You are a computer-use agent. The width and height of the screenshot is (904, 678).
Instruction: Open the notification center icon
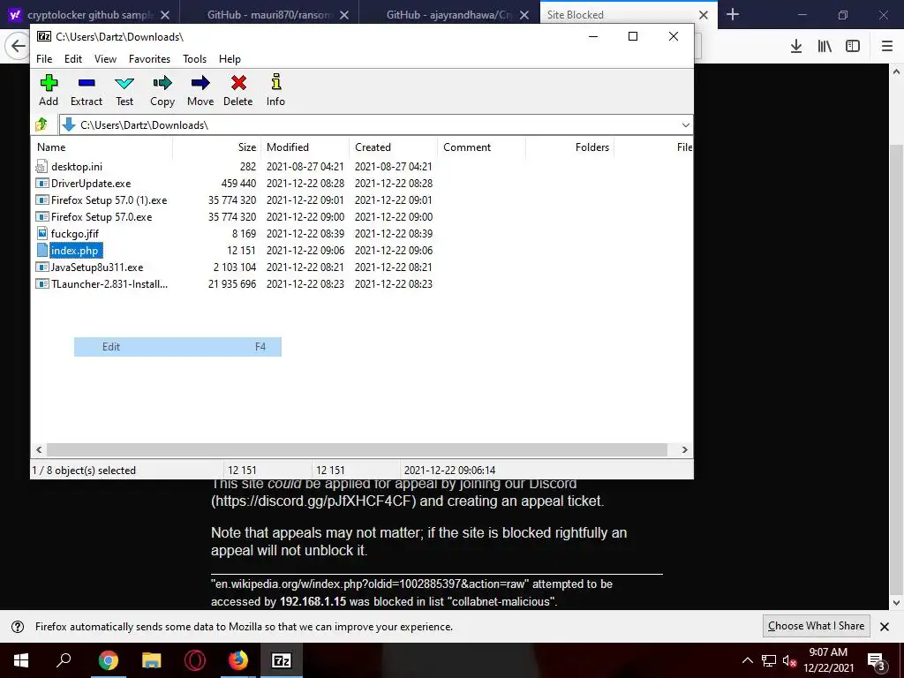coord(877,660)
